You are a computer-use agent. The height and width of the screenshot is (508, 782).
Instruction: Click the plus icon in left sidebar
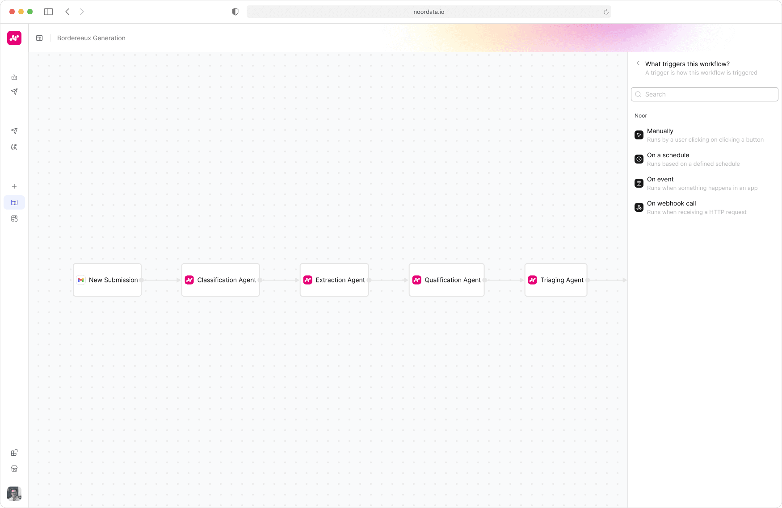pyautogui.click(x=14, y=186)
